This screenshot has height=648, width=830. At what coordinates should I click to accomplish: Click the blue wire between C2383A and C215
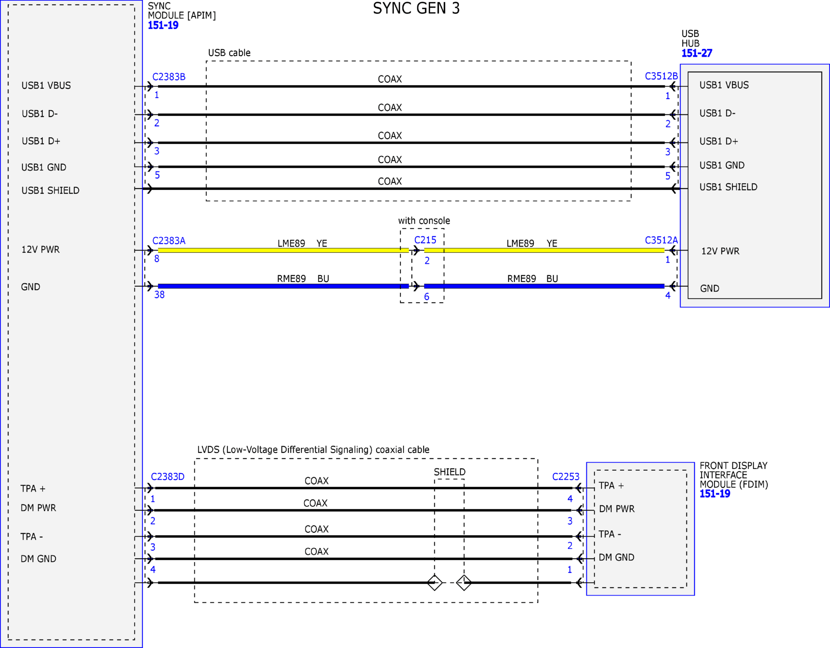point(283,286)
